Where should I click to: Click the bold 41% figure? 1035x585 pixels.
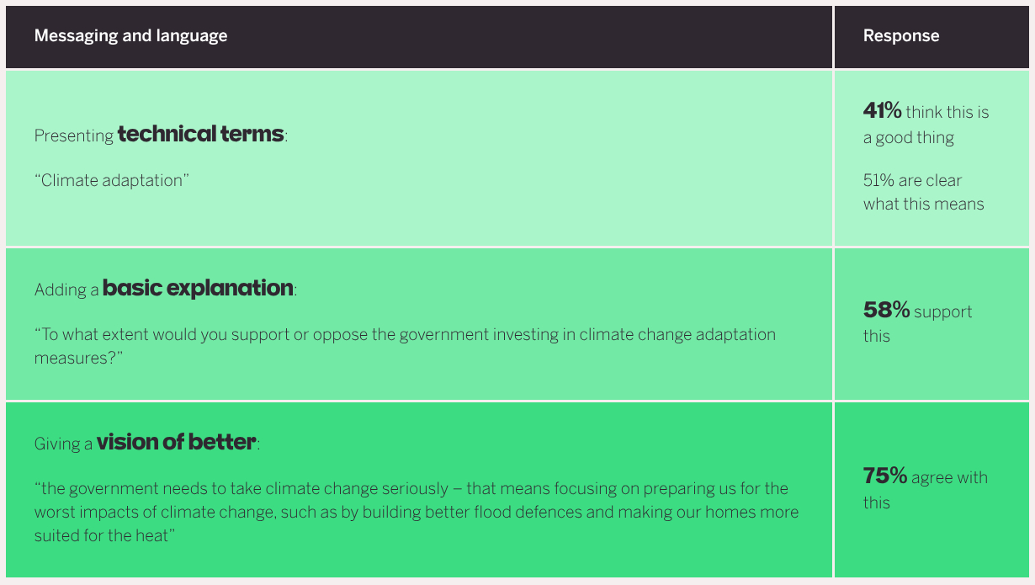click(x=882, y=110)
